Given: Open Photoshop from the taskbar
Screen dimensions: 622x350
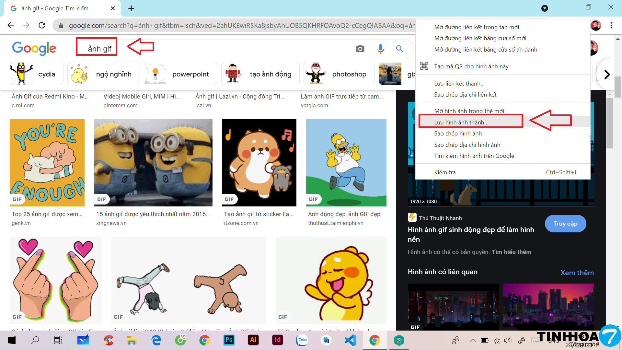Looking at the screenshot, I should 229,340.
